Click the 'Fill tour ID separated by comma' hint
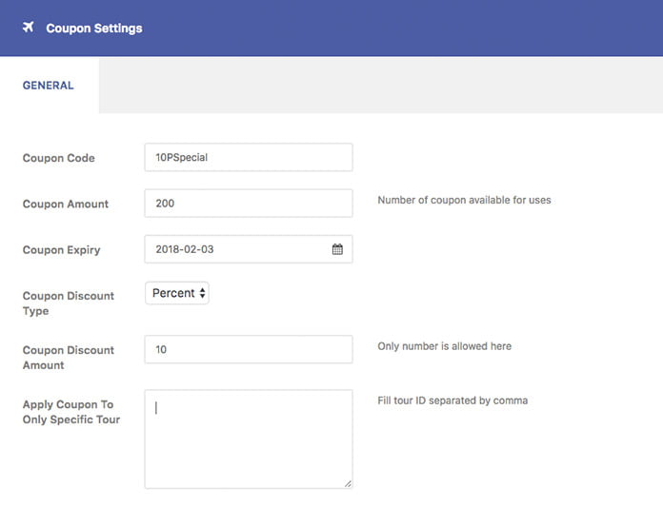The image size is (663, 527). pos(452,400)
